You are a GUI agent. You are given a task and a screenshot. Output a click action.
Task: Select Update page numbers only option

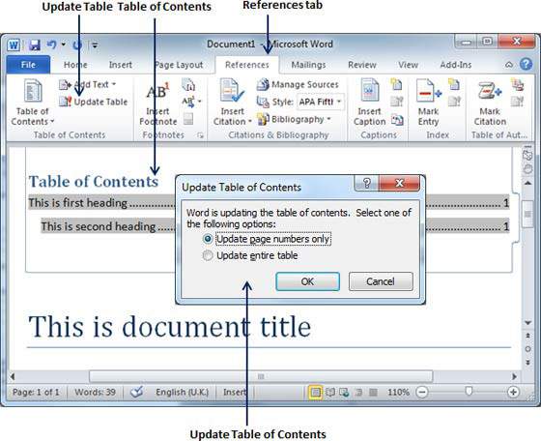(208, 239)
